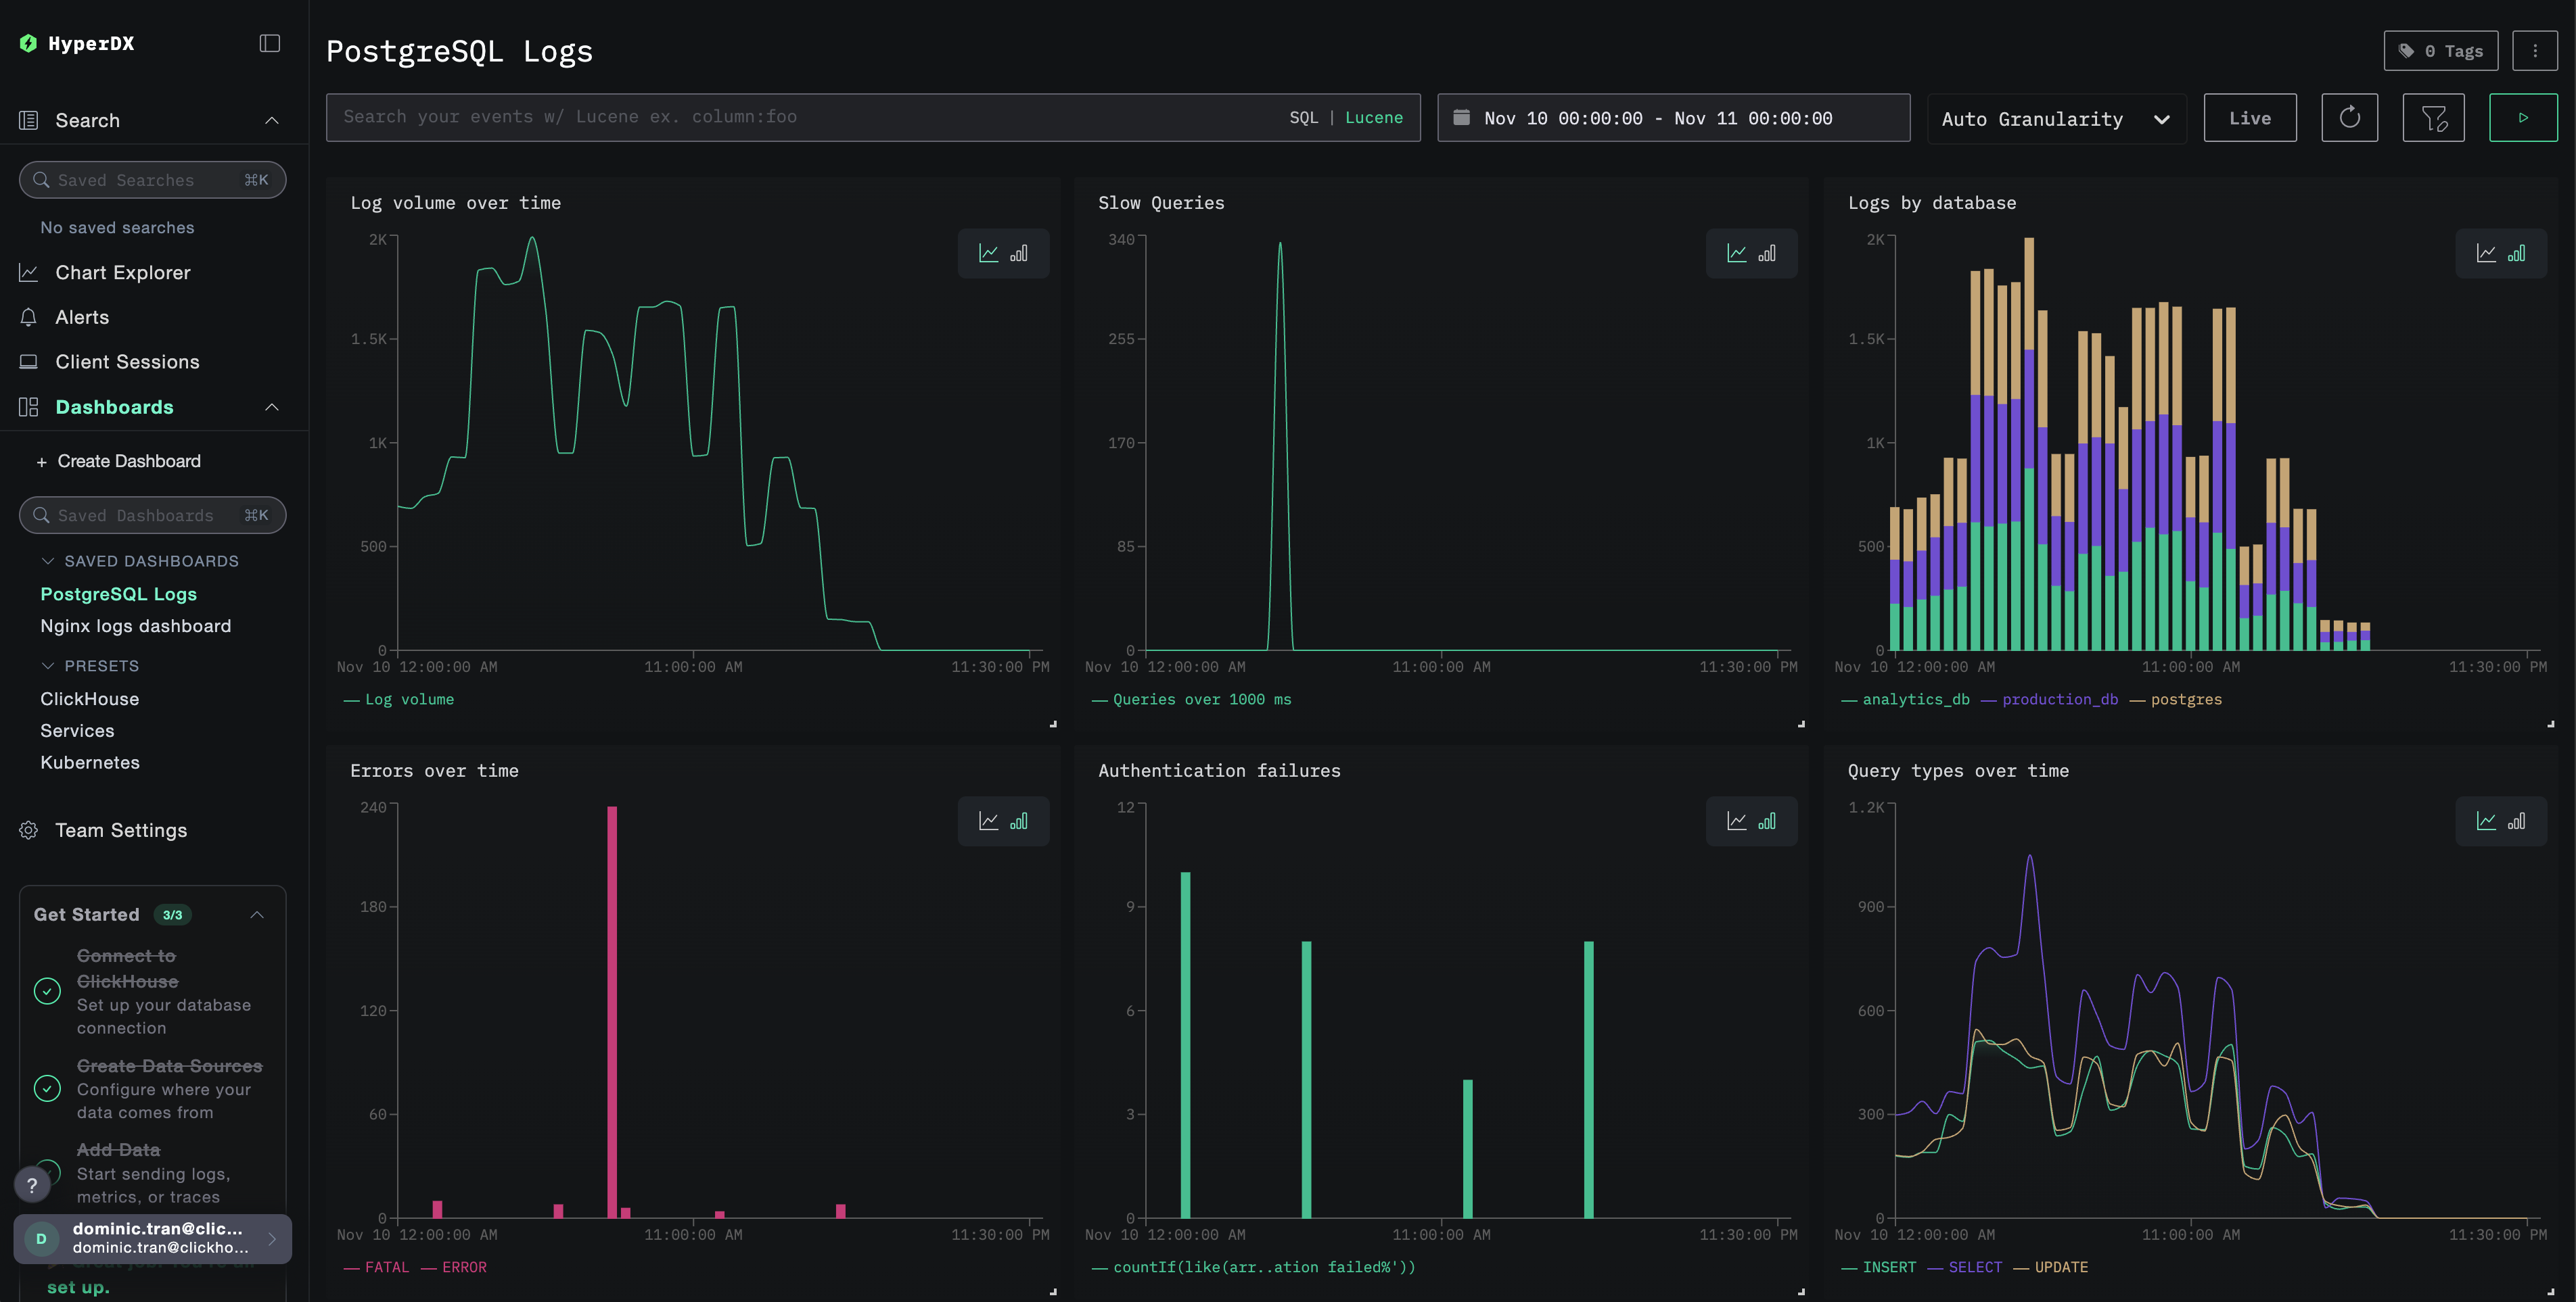Open the Nginx logs dashboard

pyautogui.click(x=136, y=625)
